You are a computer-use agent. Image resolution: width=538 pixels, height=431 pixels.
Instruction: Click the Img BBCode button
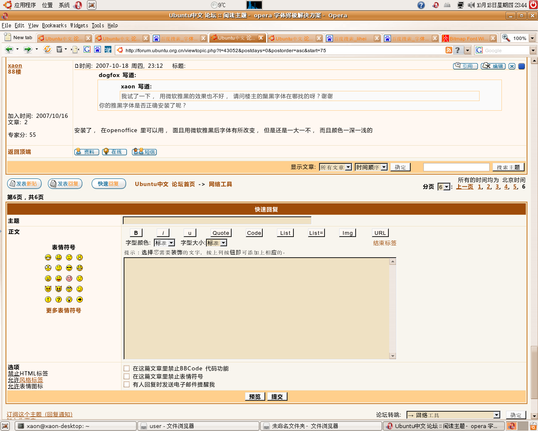click(x=348, y=233)
